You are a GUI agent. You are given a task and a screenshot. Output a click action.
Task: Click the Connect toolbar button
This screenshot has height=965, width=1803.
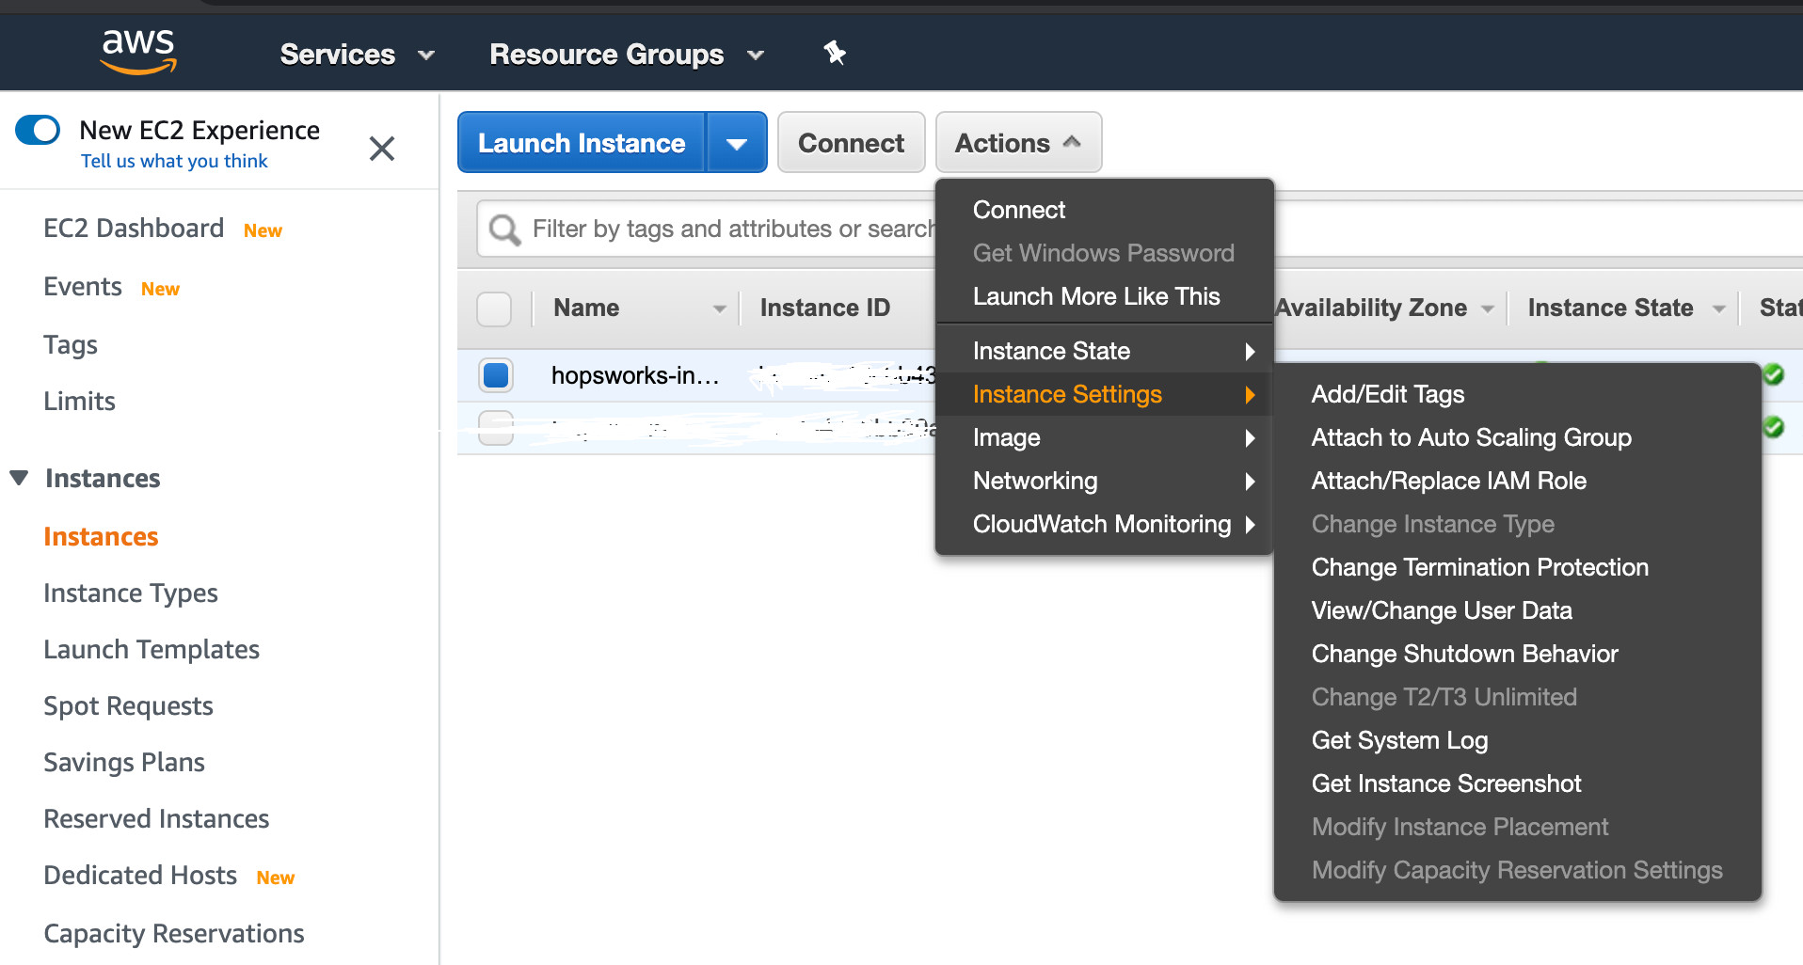(851, 143)
